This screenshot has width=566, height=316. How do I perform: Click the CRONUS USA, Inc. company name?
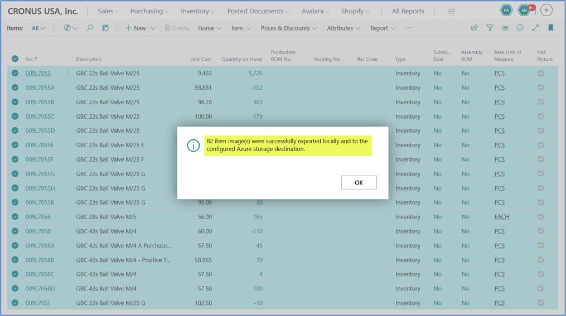pyautogui.click(x=43, y=11)
